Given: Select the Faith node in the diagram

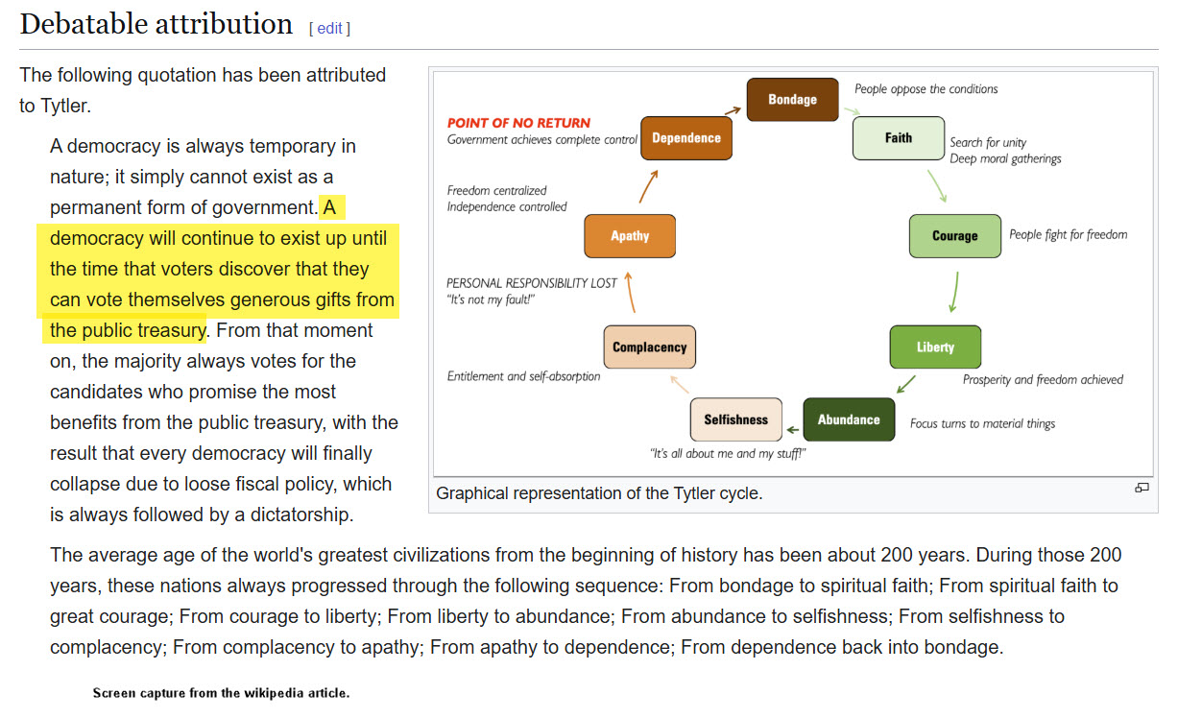Looking at the screenshot, I should pos(898,138).
